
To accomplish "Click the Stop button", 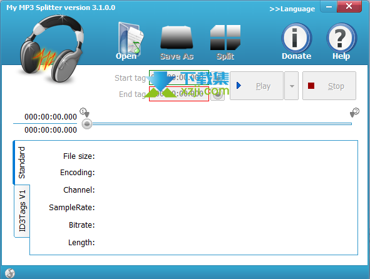I will (329, 86).
